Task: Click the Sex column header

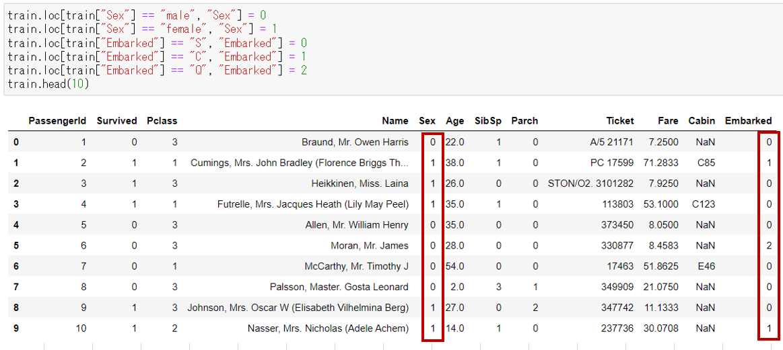Action: 428,121
